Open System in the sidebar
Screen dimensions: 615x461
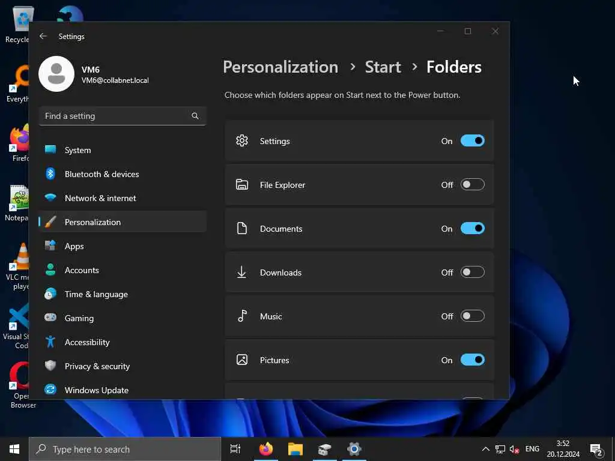123,150
